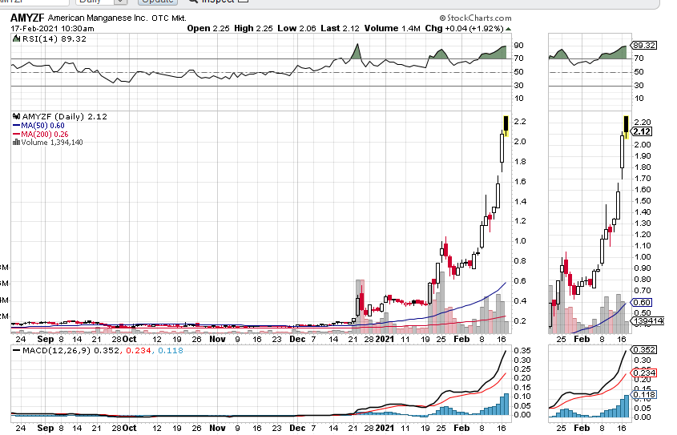Click the 2.2 price axis label on main chart
This screenshot has height=435, width=677.
520,122
